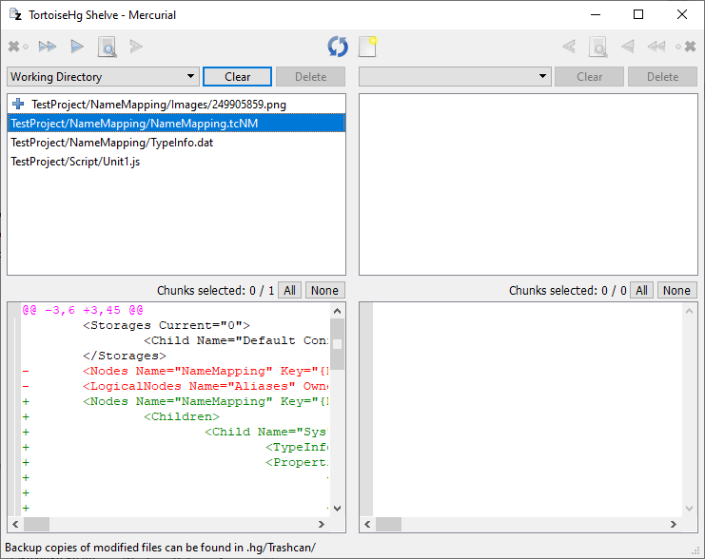Image resolution: width=705 pixels, height=559 pixels.
Task: Select all chunks with left pane All button
Action: 290,291
